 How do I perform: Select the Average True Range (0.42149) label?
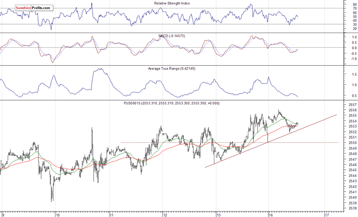[x=178, y=68]
